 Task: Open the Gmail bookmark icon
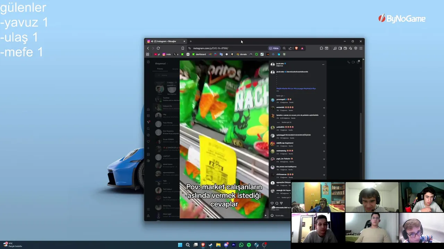(210, 54)
